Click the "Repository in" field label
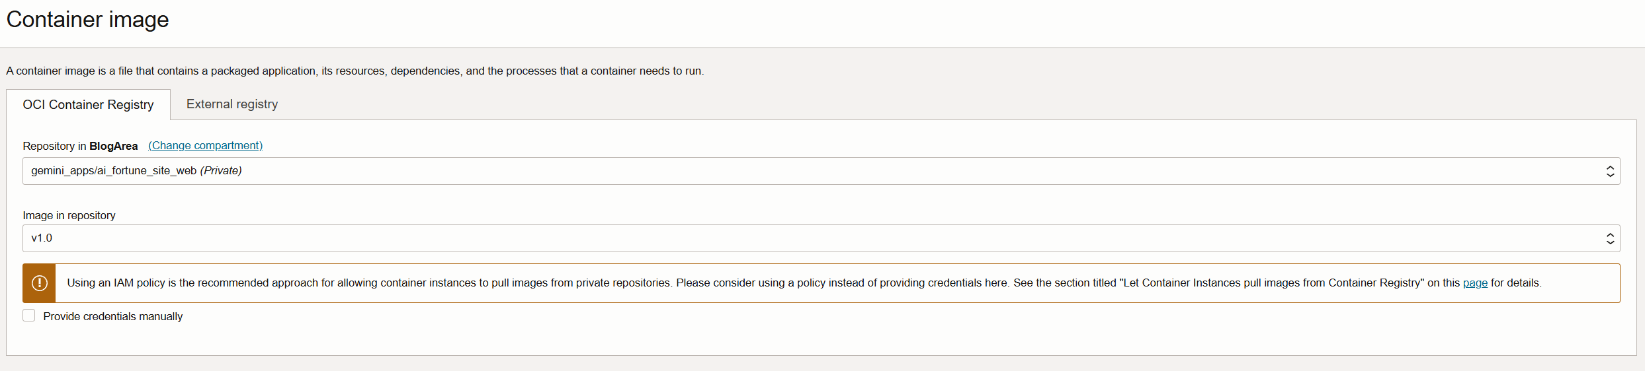Image resolution: width=1645 pixels, height=371 pixels. pos(54,146)
